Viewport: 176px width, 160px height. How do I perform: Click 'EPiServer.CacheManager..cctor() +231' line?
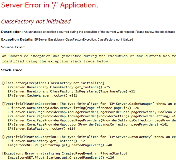click(x=42, y=96)
